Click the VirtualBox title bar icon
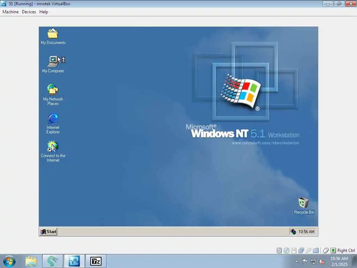The image size is (357, 268). click(x=3, y=3)
